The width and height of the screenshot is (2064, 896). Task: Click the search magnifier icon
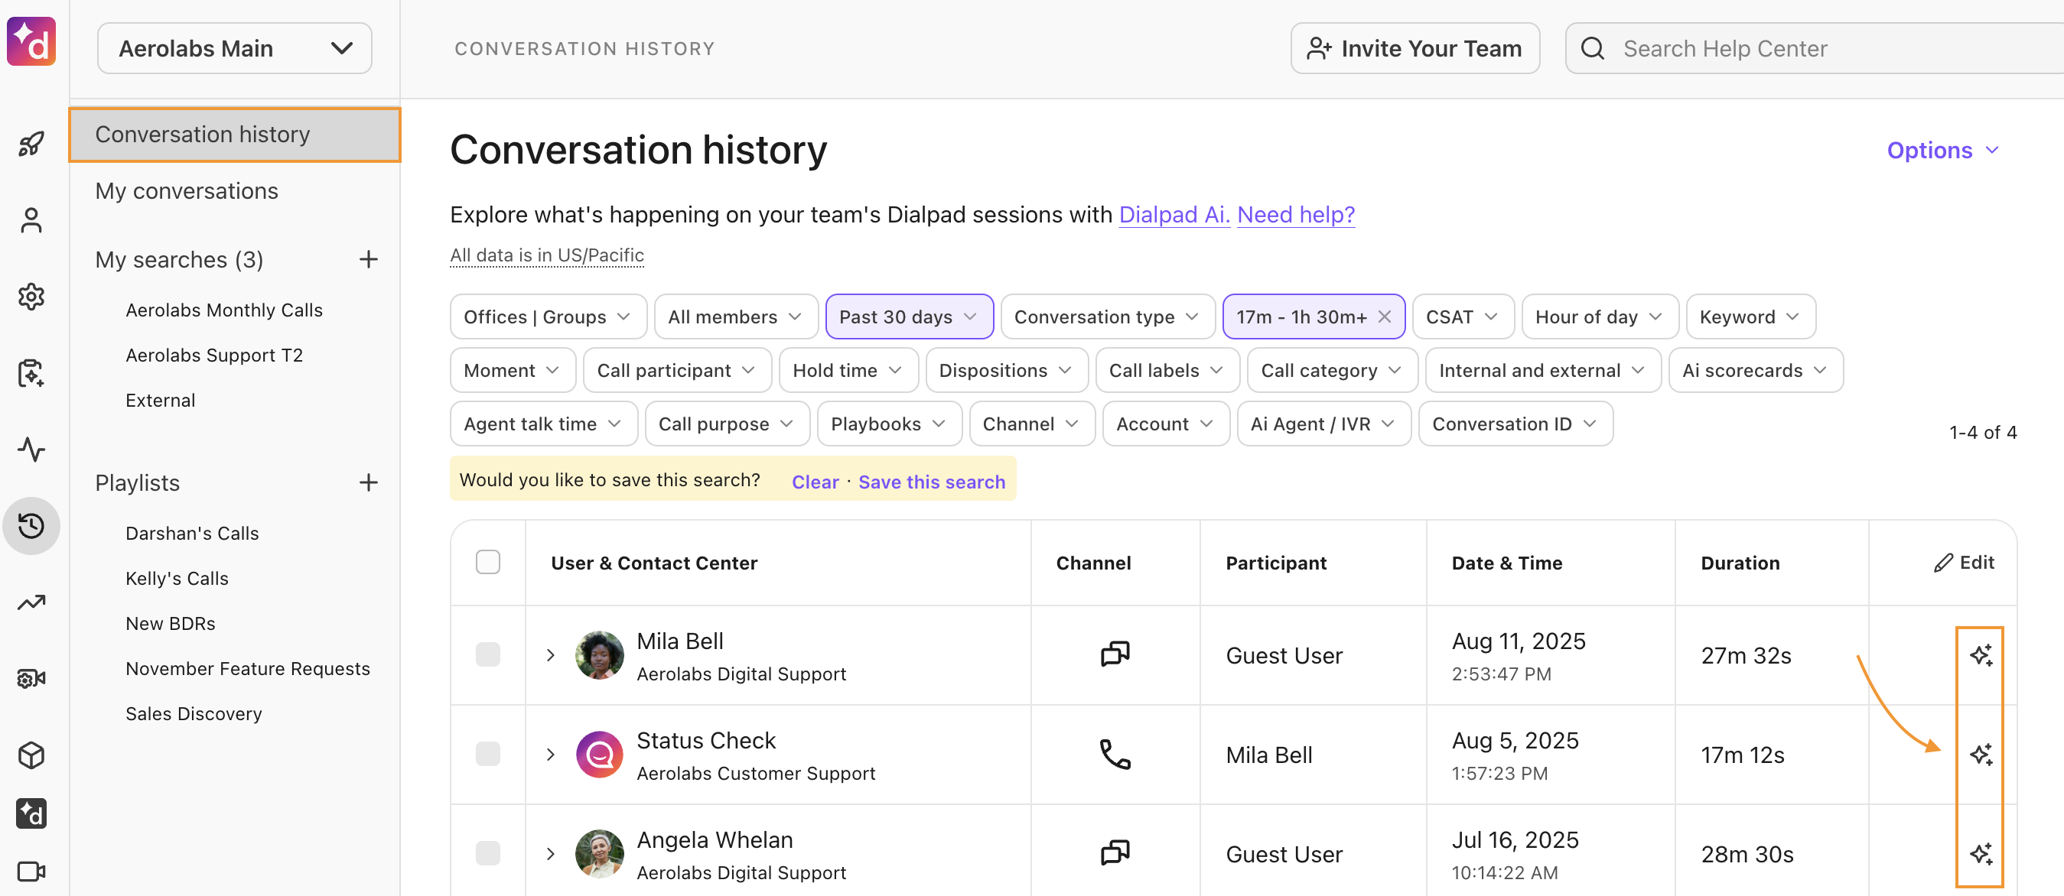pyautogui.click(x=1593, y=49)
